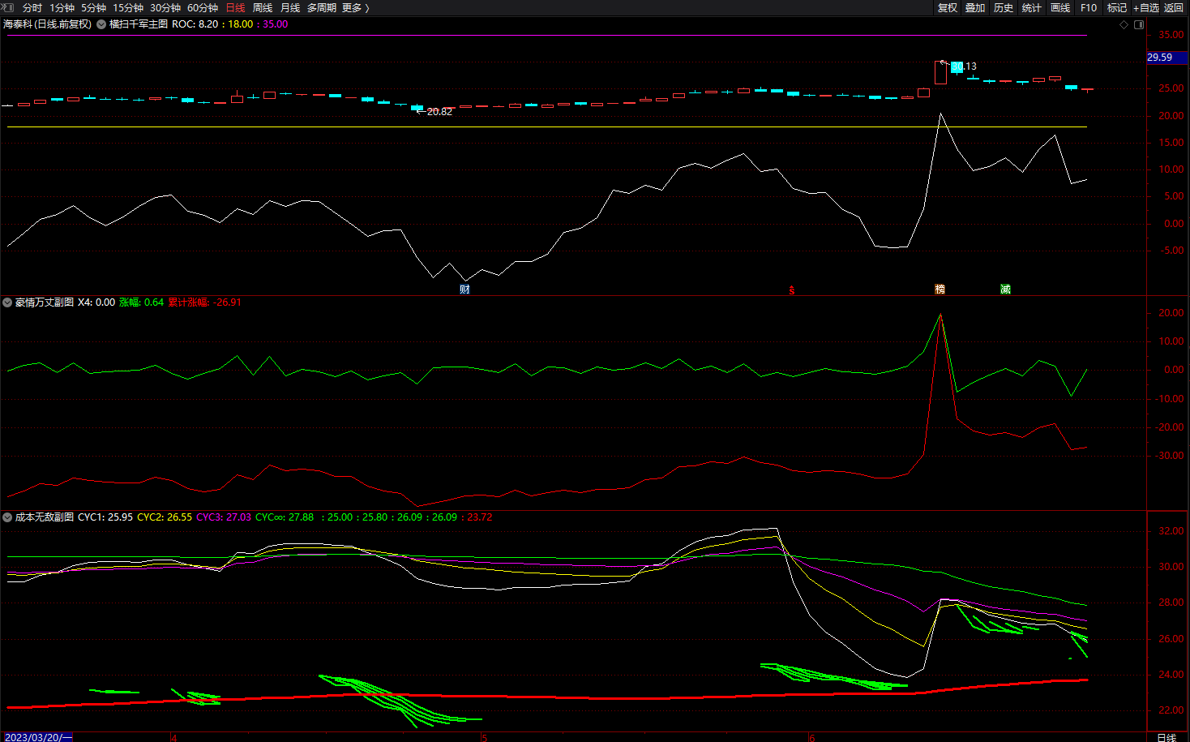Switch to 分时 intraday tab
Viewport: 1190px width, 742px height.
(32, 7)
